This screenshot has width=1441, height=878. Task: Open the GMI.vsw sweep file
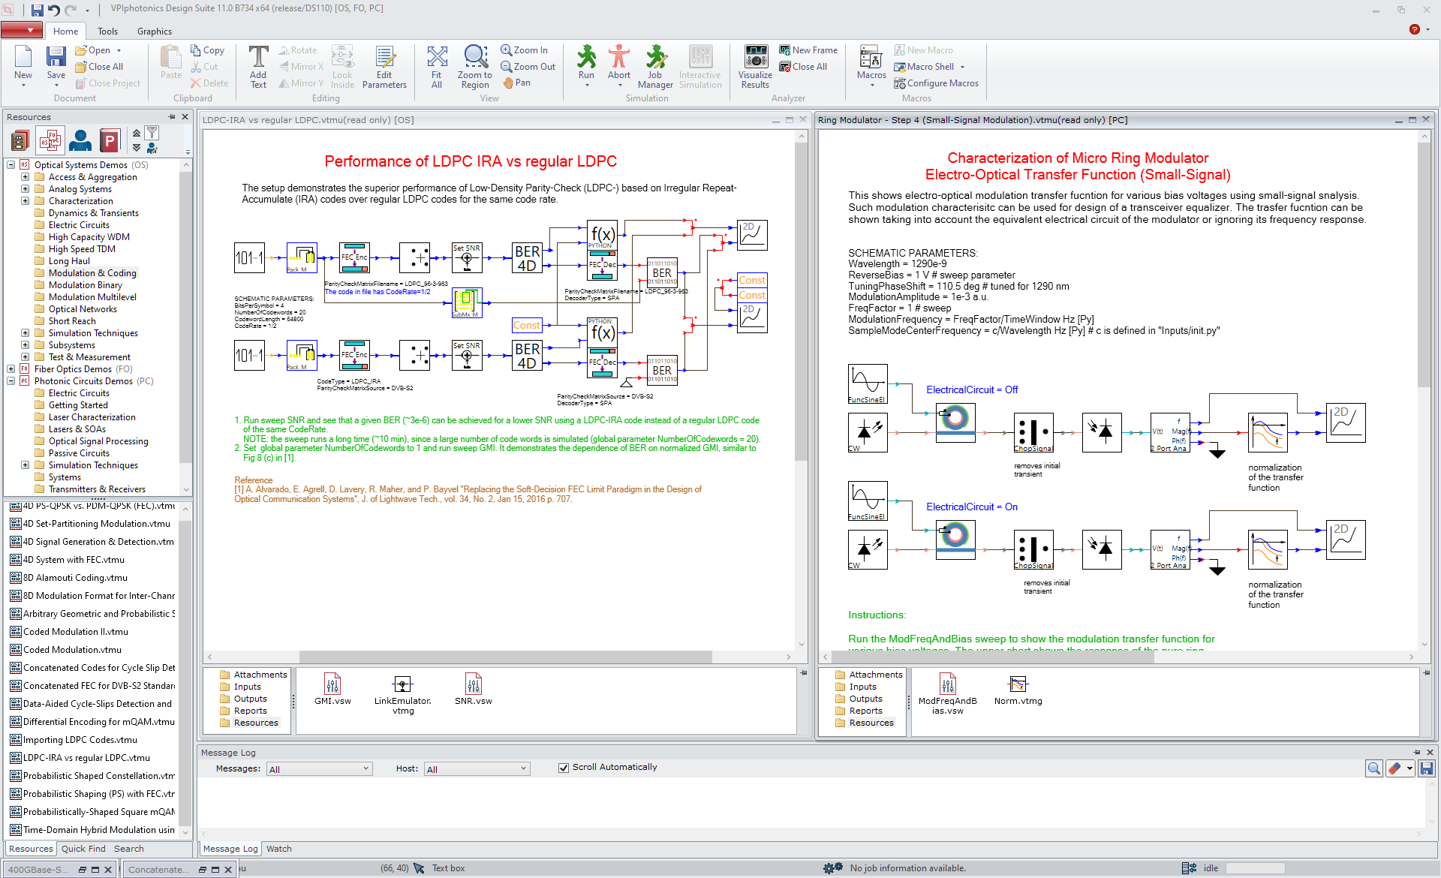[332, 689]
